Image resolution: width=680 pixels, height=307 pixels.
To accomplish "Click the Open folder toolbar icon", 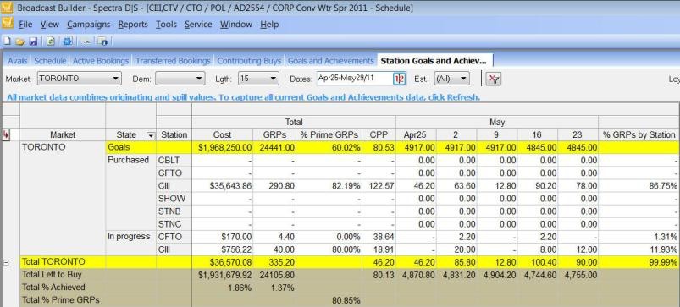I will point(20,41).
